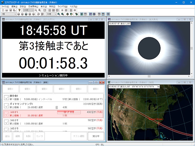The image size is (195, 146).
Task: Toggle the コロナ2 checkbox
Action: click(6, 122)
